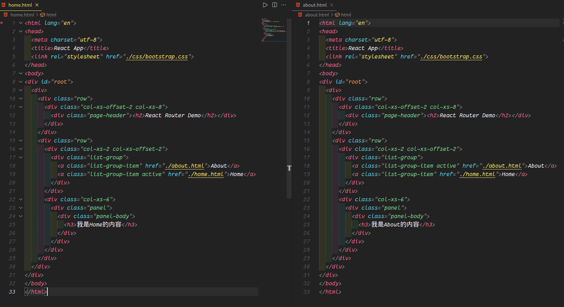Screen dimensions: 564x307
Task: Close the about.html tab
Action: pos(332,5)
